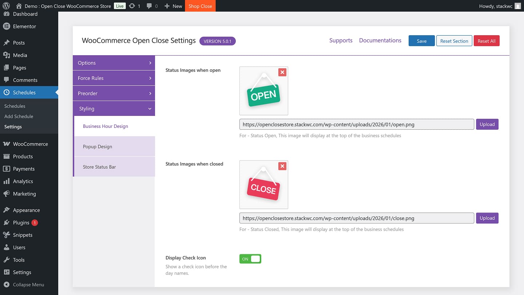Click the Media icon in sidebar
The image size is (524, 295).
pos(6,55)
